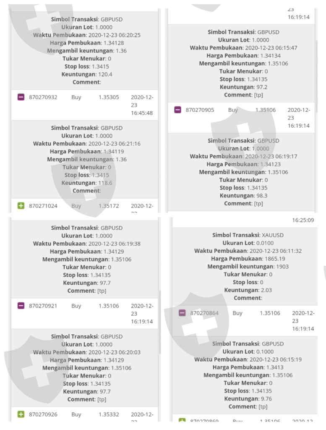Select close price 1.35332 in order 870270926 row
Viewport: 326px width, 430px height.
[x=109, y=414]
